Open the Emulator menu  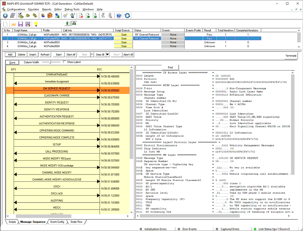34,9
